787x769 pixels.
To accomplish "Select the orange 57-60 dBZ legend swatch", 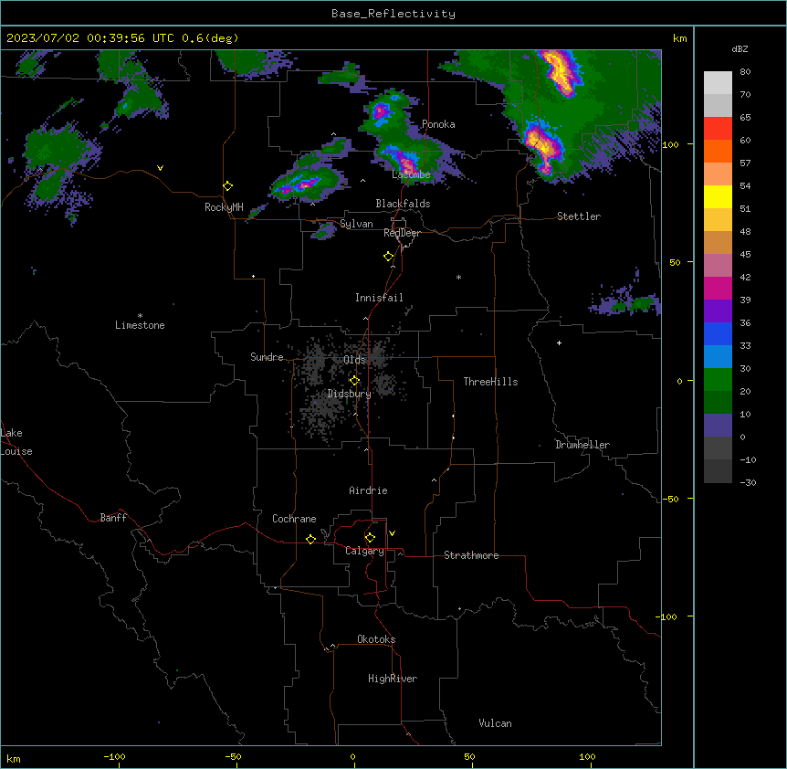I will (x=718, y=151).
